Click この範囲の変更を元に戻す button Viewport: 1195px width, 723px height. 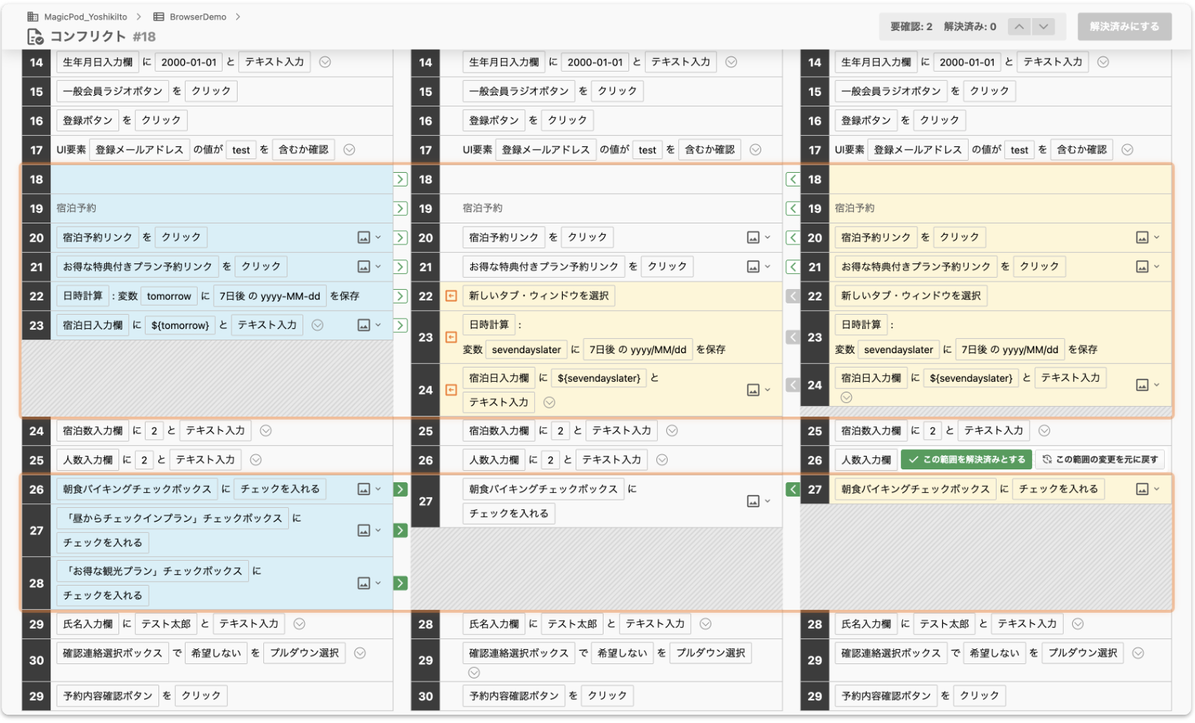[1100, 460]
